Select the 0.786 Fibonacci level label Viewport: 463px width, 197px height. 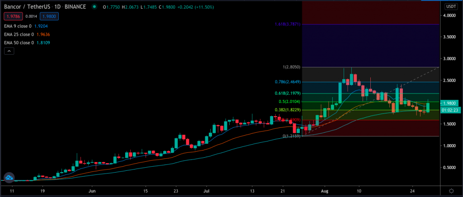[287, 82]
